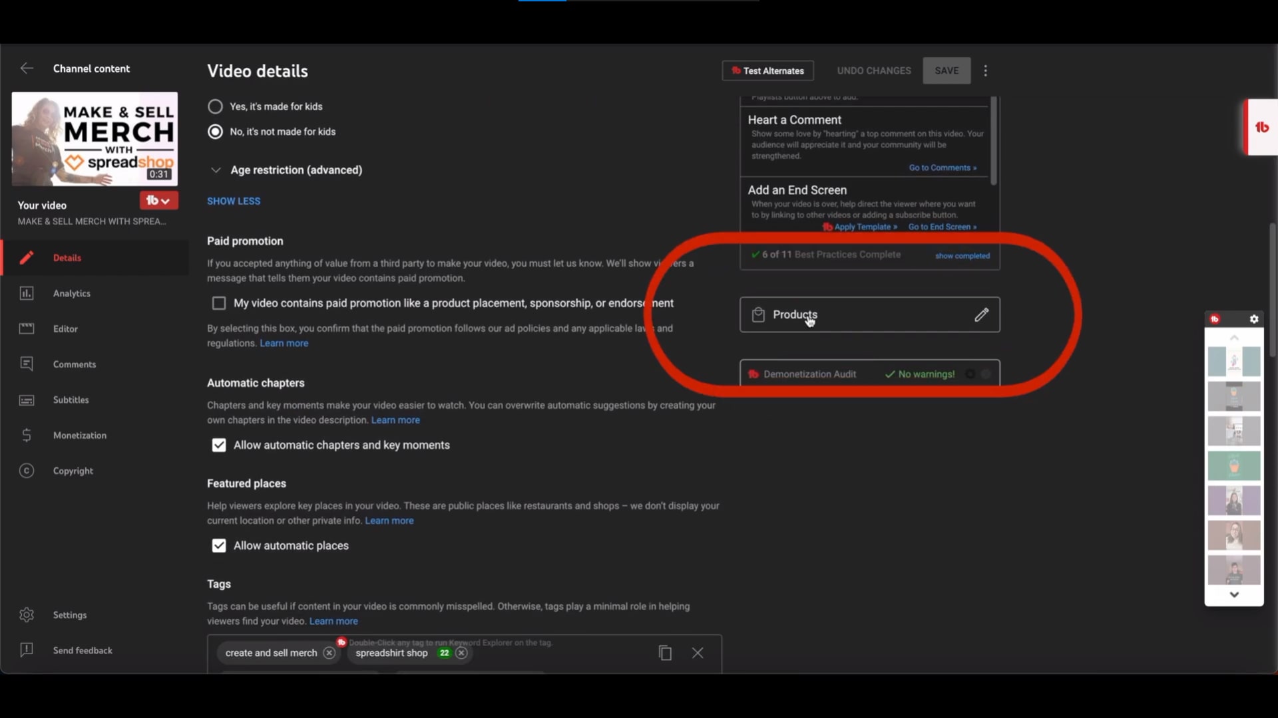Open the gear settings in TubeBuddy thumbnail panel
This screenshot has width=1278, height=718.
1254,319
